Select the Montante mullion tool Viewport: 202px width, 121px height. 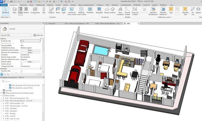coord(90,10)
